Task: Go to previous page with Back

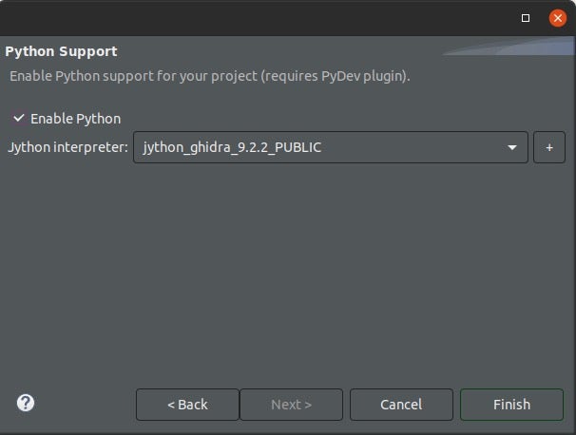Action: [x=187, y=404]
